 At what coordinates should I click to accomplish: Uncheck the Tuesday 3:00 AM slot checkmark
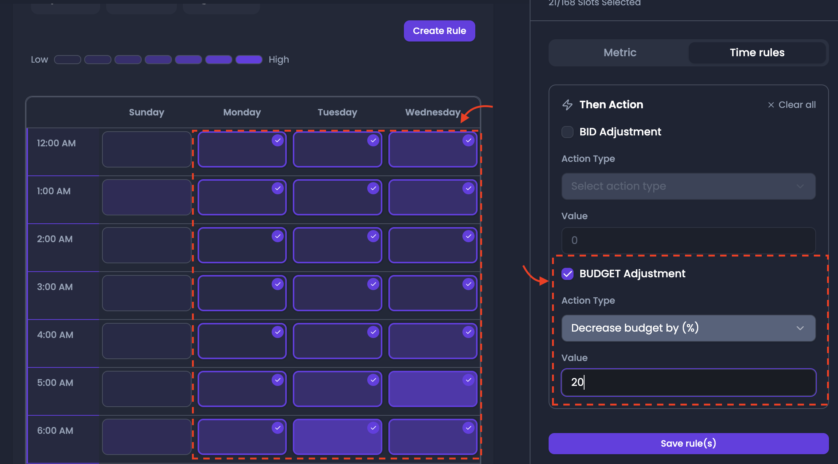(x=373, y=284)
